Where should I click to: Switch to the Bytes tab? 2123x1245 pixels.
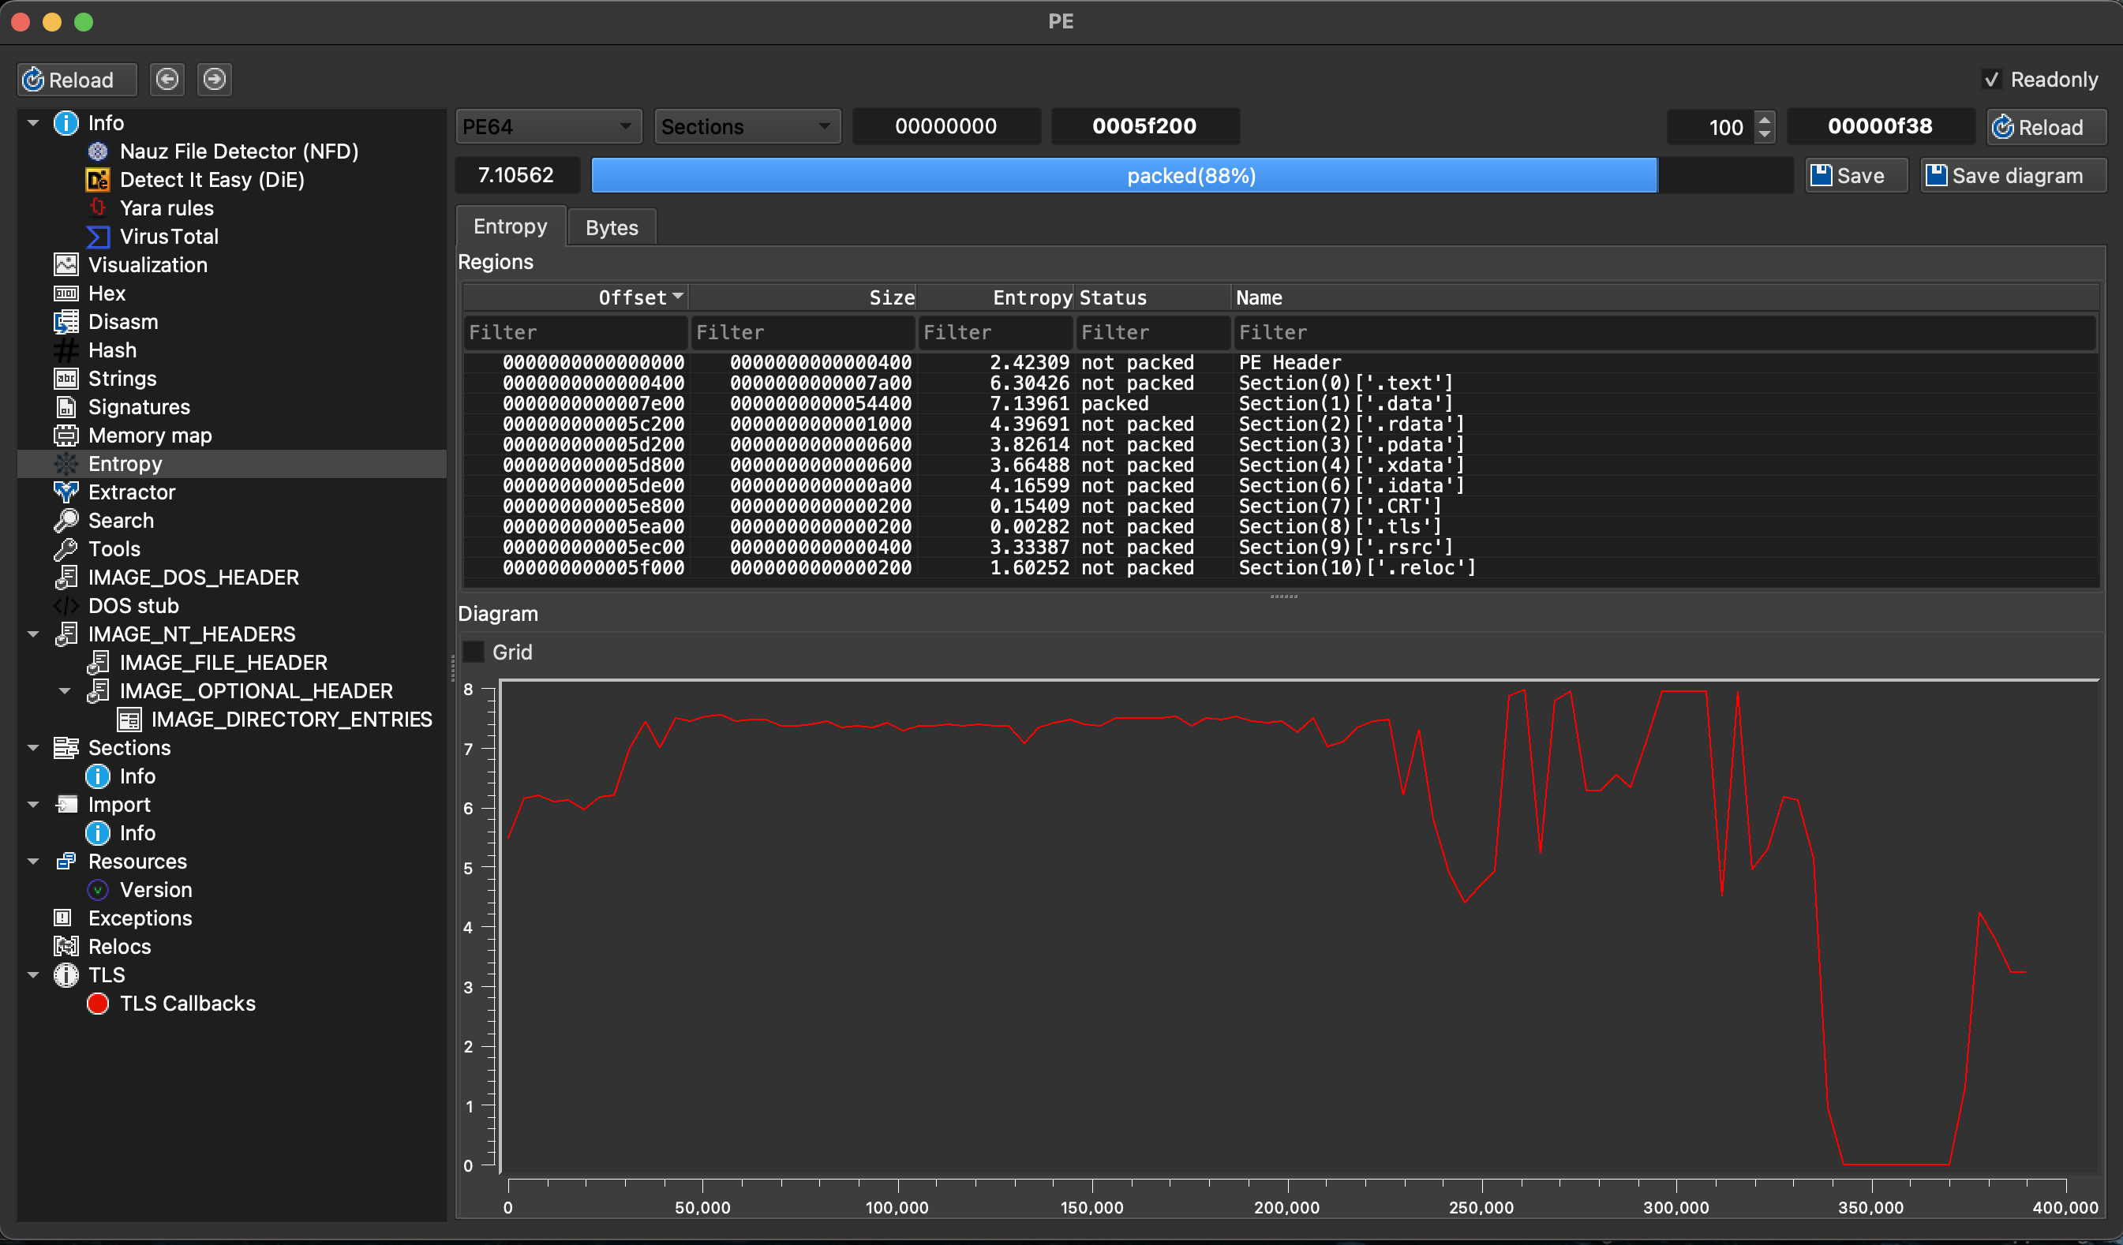coord(612,227)
